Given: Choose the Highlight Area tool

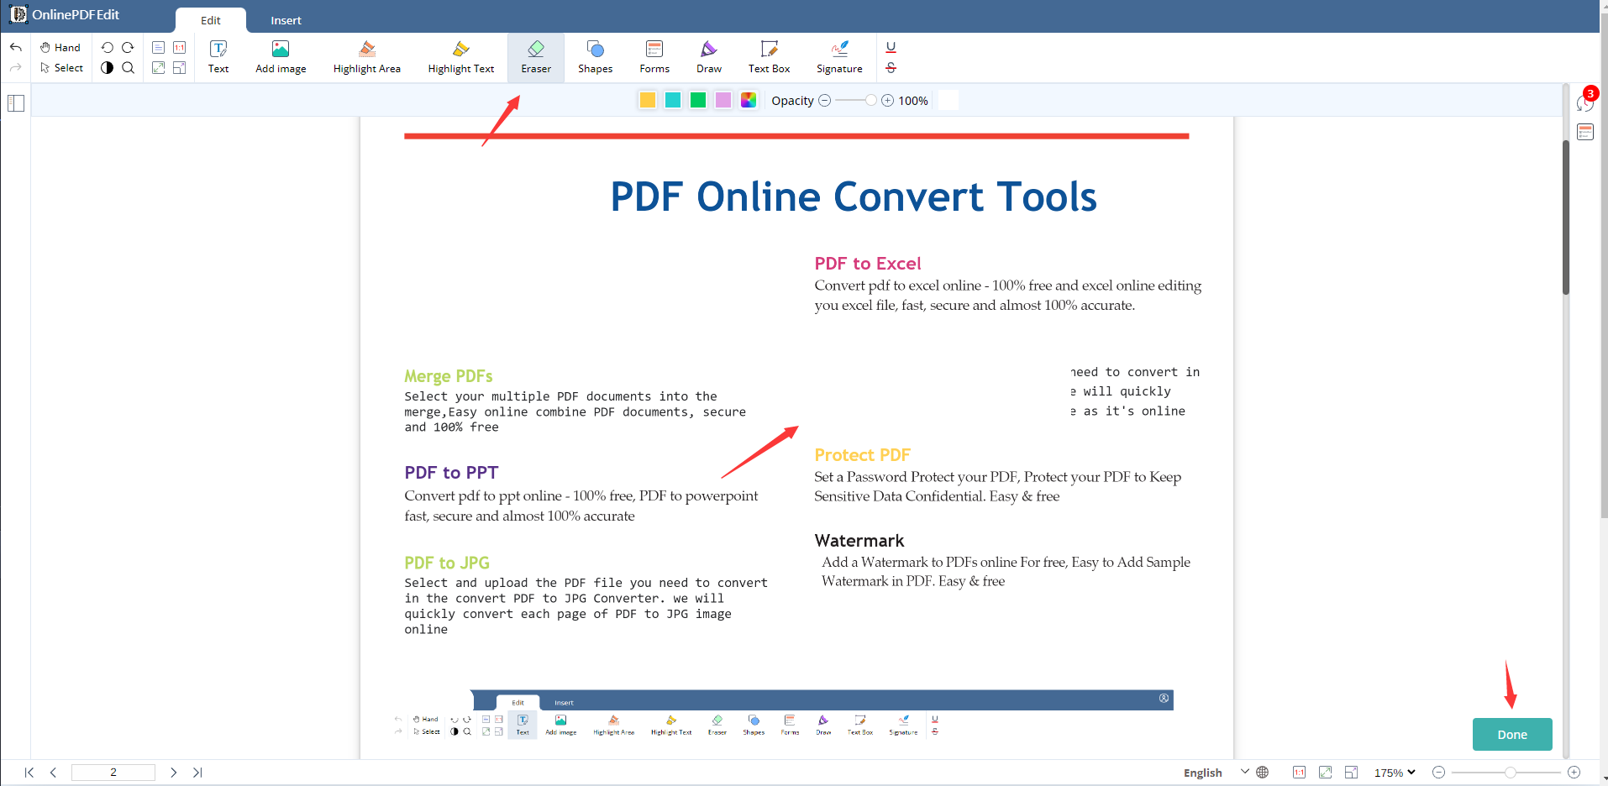Looking at the screenshot, I should click(x=366, y=57).
